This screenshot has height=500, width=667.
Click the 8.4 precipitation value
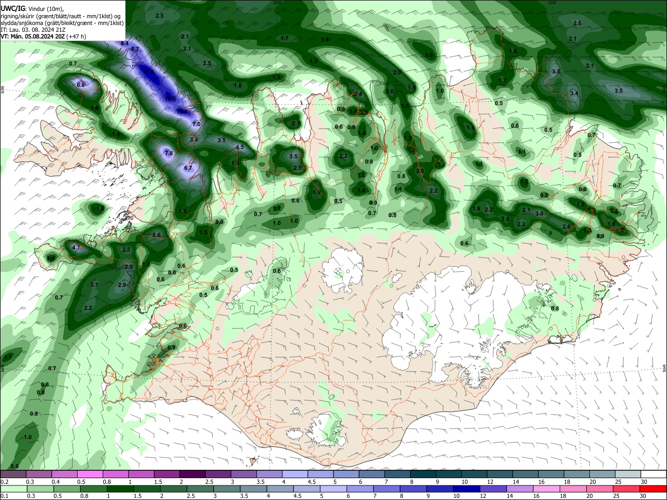125,43
